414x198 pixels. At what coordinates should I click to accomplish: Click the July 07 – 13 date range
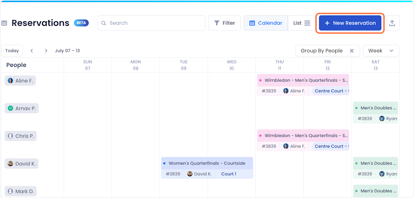[x=67, y=51]
